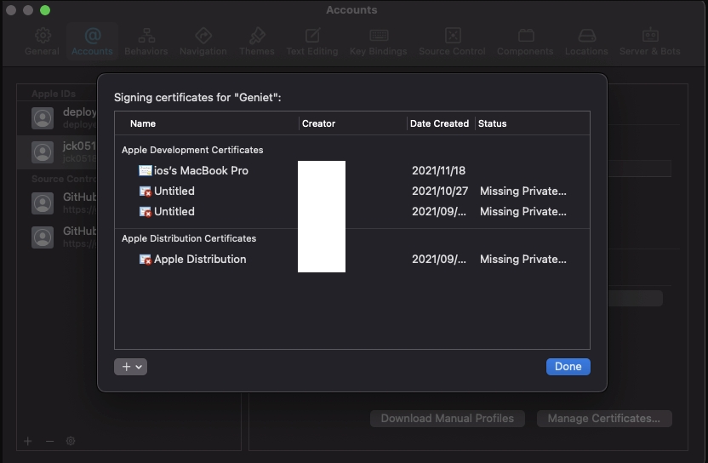Open Server & Bots tab
The height and width of the screenshot is (463, 708).
(650, 40)
